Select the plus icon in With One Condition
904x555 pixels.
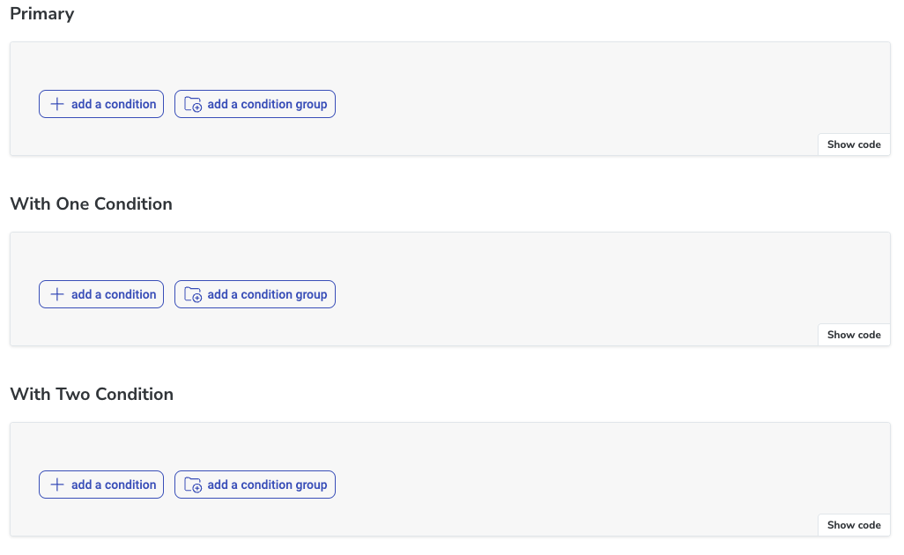(57, 293)
